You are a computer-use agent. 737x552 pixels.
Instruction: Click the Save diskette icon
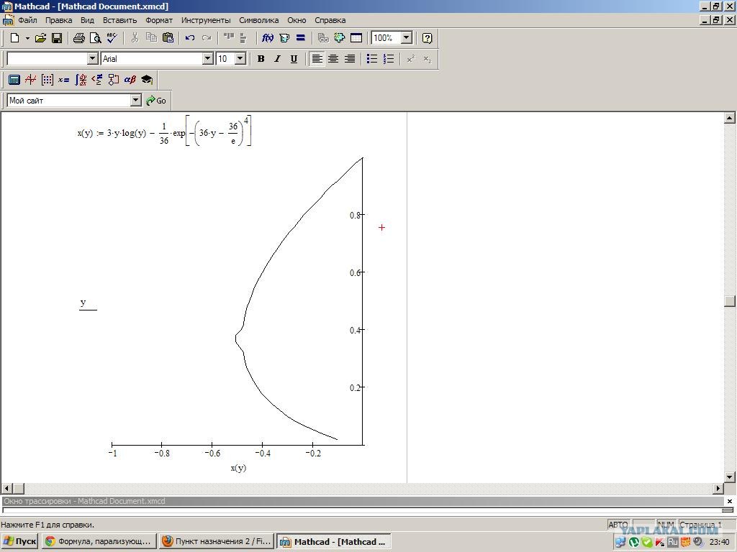[57, 38]
